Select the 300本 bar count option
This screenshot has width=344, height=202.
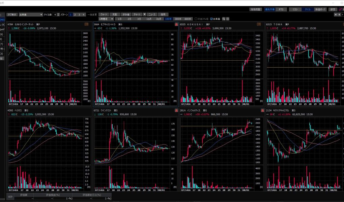(x=178, y=19)
